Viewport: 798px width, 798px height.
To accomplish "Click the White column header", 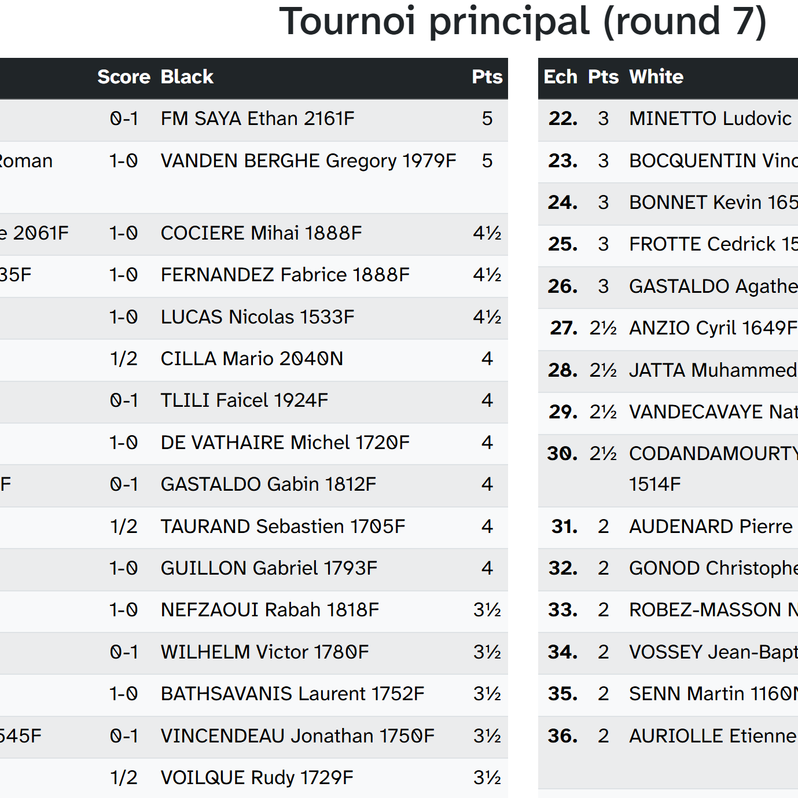I will point(656,77).
